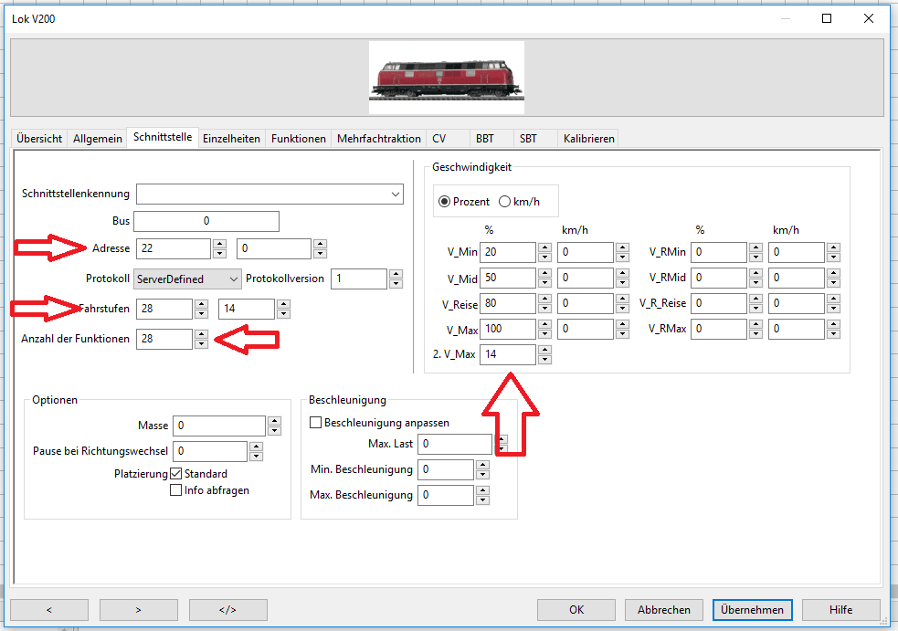Open the Protokoll ServerDefined dropdown

point(234,279)
